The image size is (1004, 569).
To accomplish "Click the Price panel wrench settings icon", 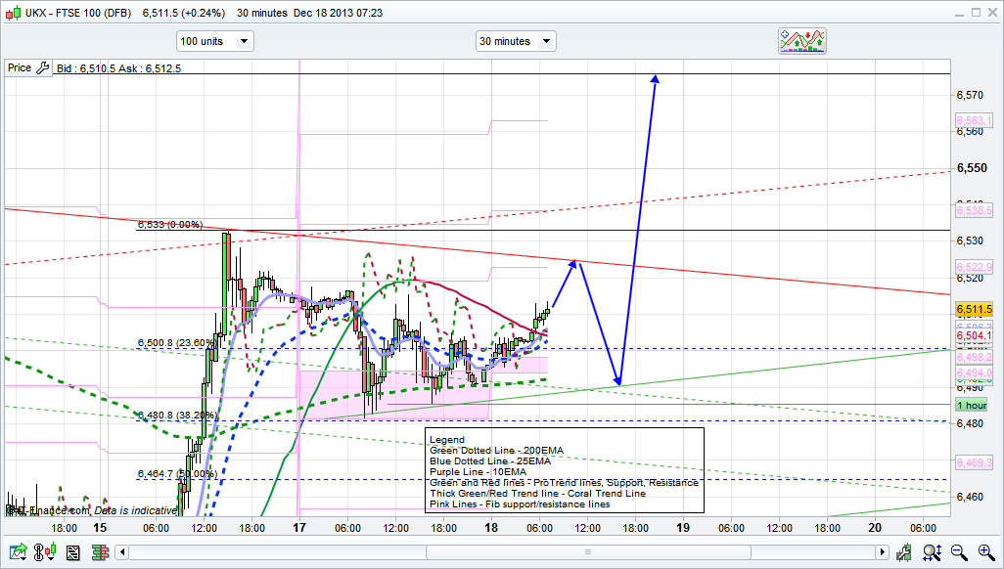I will (x=42, y=68).
